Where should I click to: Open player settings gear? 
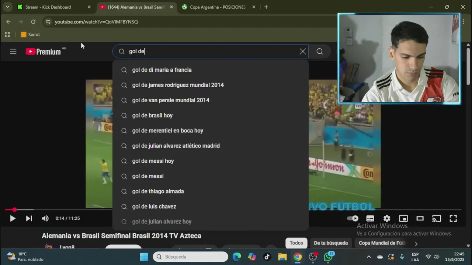coord(387,218)
